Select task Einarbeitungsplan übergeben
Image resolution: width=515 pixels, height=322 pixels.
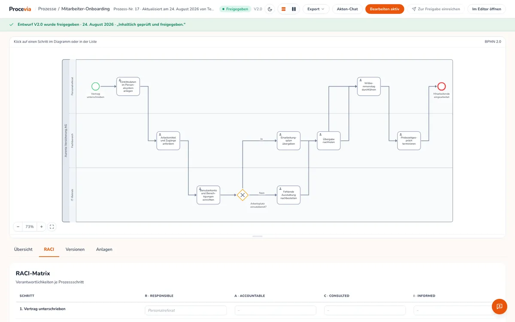(x=288, y=140)
